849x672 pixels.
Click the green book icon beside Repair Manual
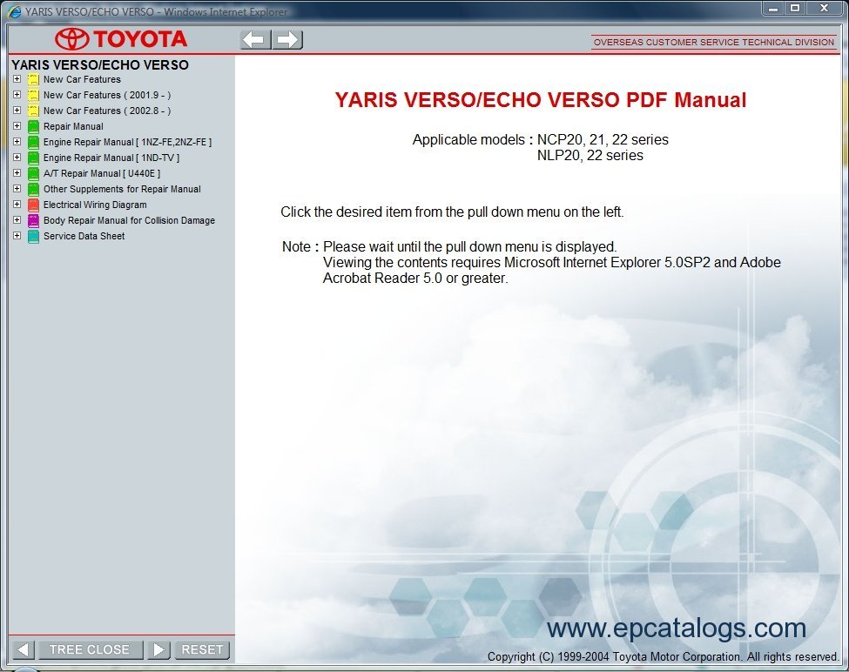[33, 126]
